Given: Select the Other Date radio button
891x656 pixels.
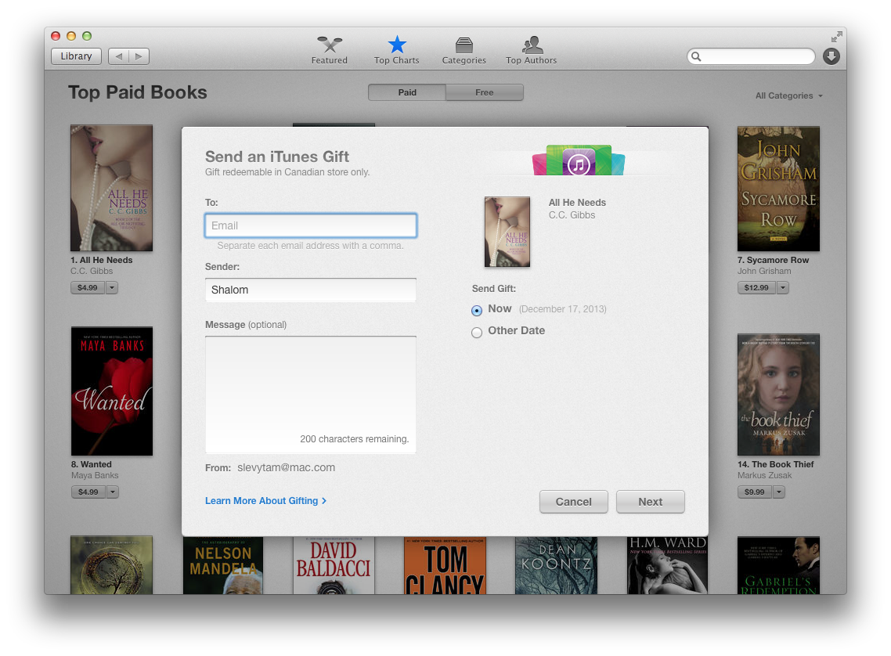Looking at the screenshot, I should click(x=477, y=332).
